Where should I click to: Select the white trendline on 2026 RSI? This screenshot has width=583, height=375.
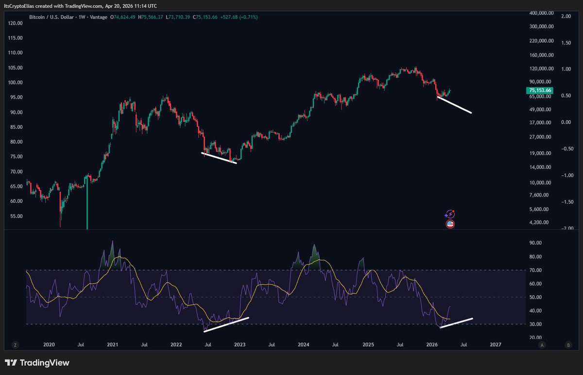pyautogui.click(x=456, y=323)
